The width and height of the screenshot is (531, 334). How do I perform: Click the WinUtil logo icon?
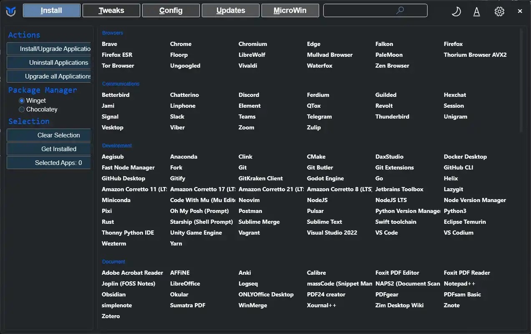tap(11, 11)
